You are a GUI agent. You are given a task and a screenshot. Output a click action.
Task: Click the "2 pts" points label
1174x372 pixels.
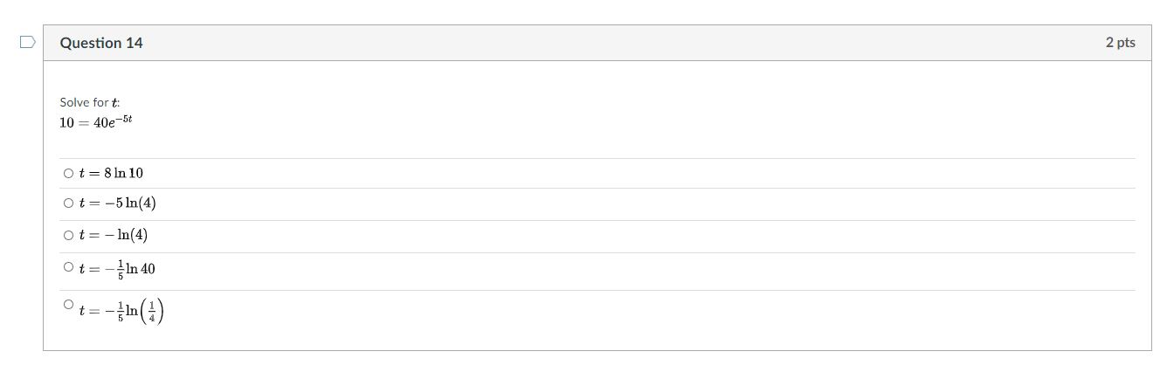[1120, 43]
